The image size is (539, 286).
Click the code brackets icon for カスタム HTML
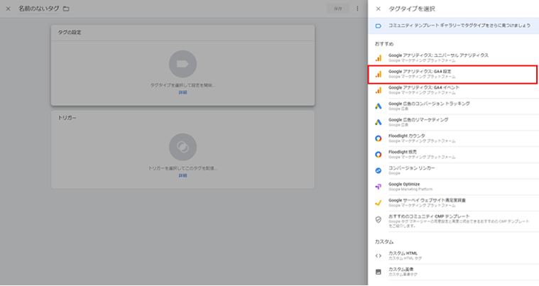[378, 255]
